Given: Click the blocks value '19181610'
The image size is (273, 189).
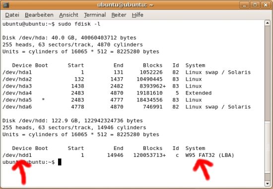Looking at the screenshot, I should coord(149,93).
